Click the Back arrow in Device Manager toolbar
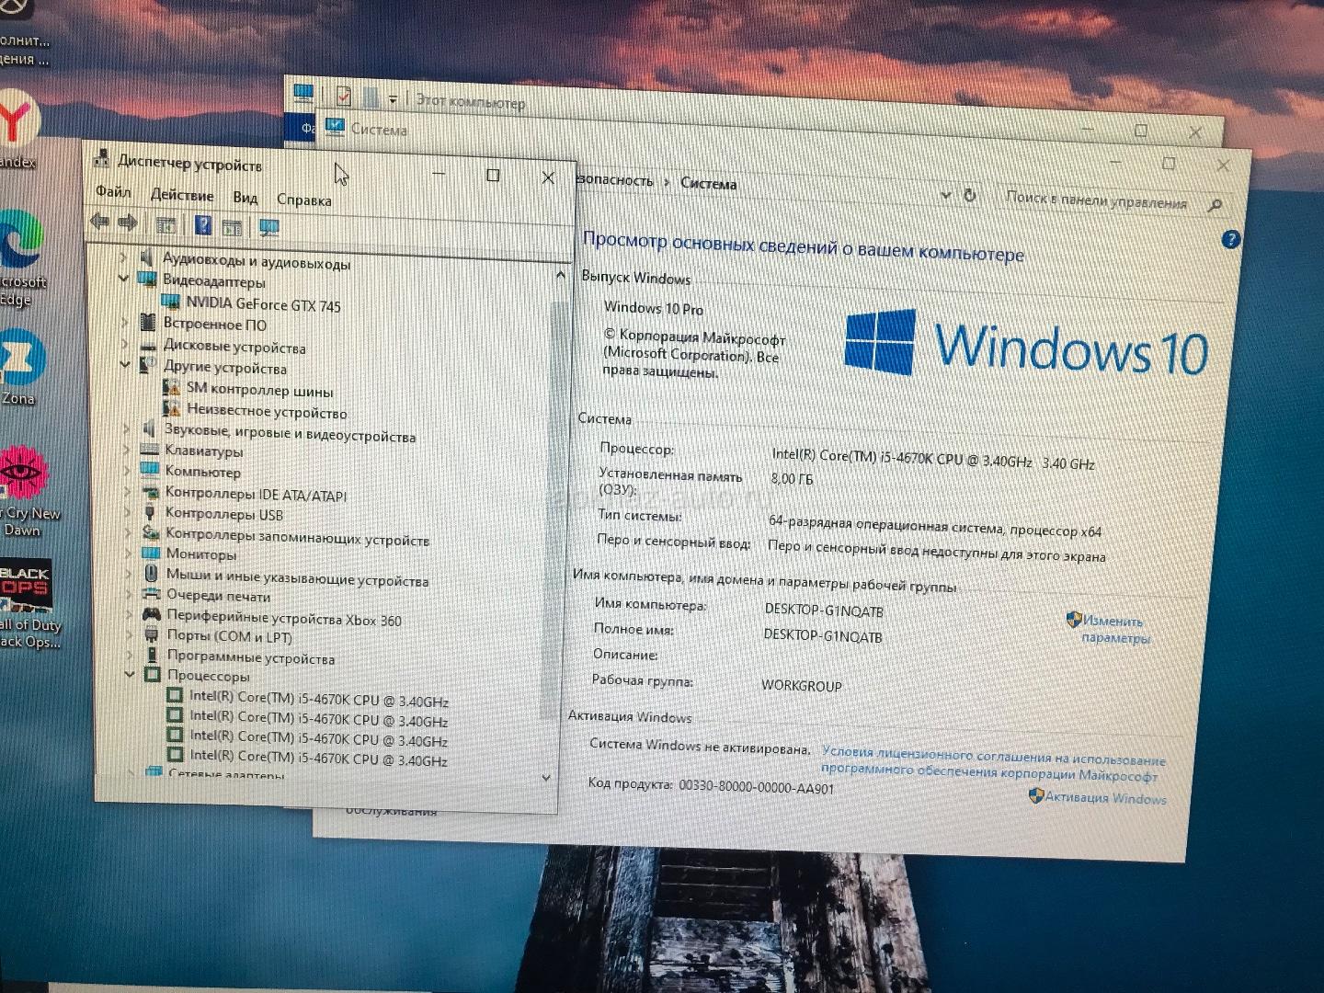Image resolution: width=1324 pixels, height=993 pixels. pos(99,222)
